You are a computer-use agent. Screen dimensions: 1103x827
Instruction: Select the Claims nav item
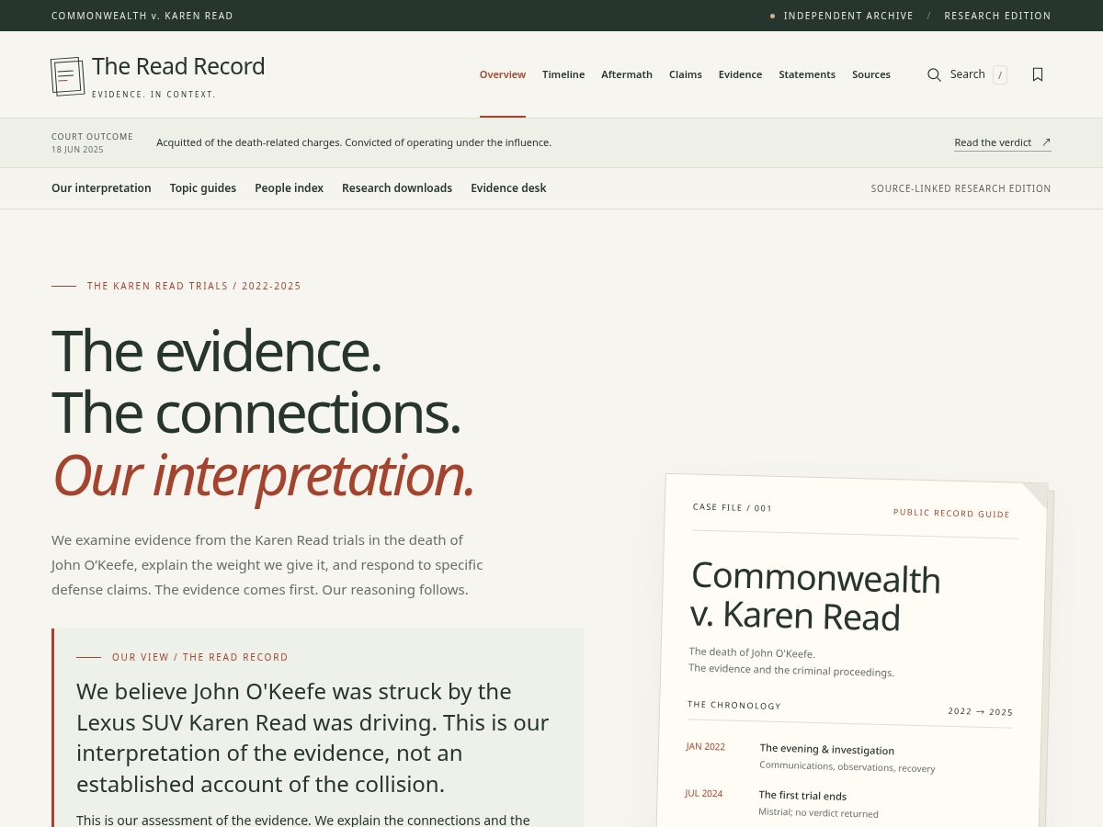686,74
